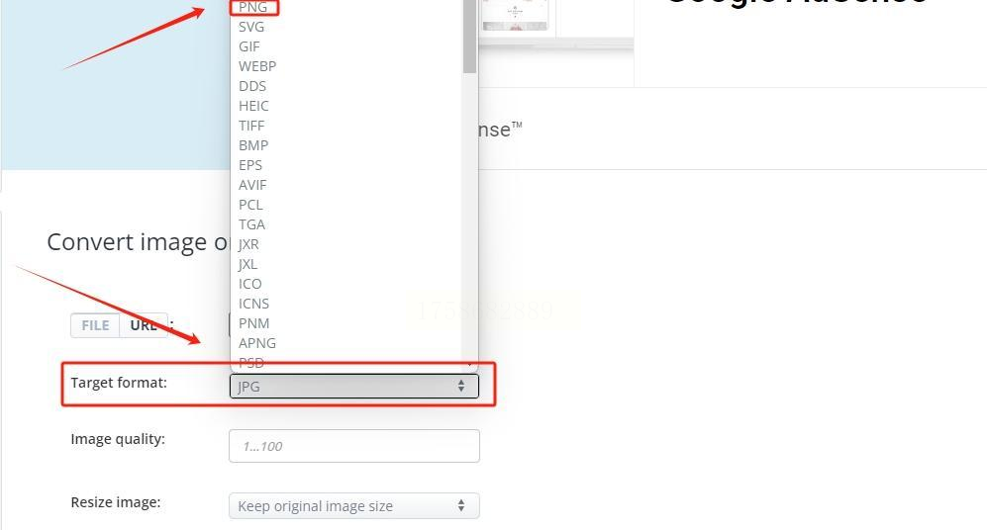
Task: Select TIFF from the list
Action: point(251,126)
